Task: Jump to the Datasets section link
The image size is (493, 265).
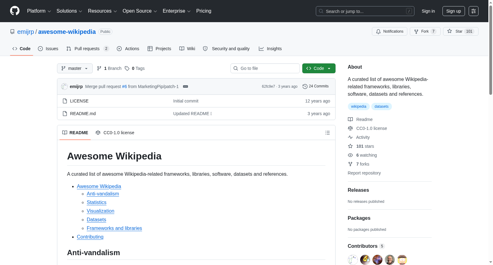Action: click(96, 220)
